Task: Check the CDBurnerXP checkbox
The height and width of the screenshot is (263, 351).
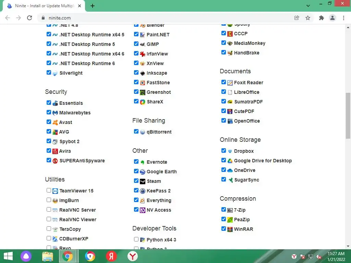Action: coord(49,238)
